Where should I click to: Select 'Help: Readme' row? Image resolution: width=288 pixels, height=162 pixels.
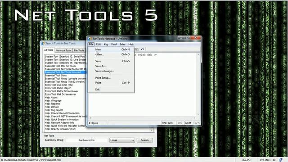tap(65, 104)
